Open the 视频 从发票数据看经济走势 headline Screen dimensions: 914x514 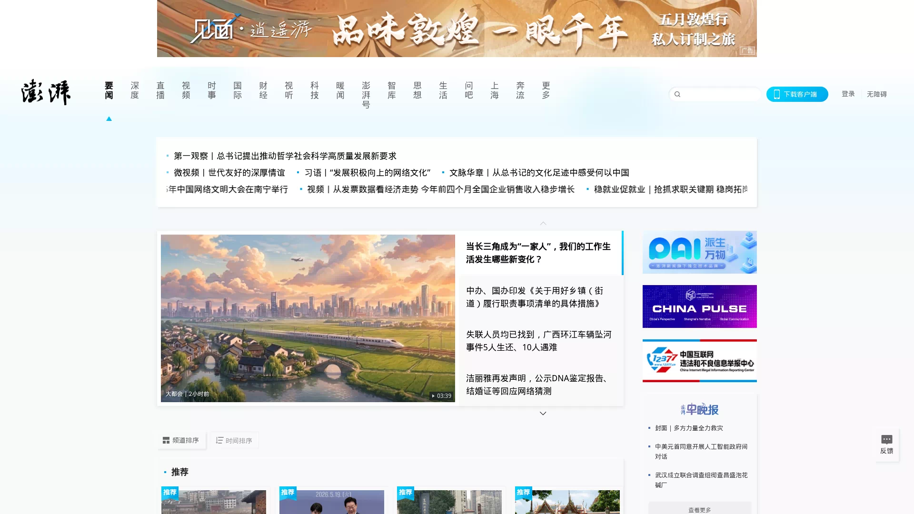(441, 189)
